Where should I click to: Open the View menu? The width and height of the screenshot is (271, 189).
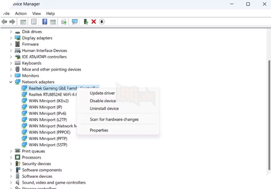point(37,13)
